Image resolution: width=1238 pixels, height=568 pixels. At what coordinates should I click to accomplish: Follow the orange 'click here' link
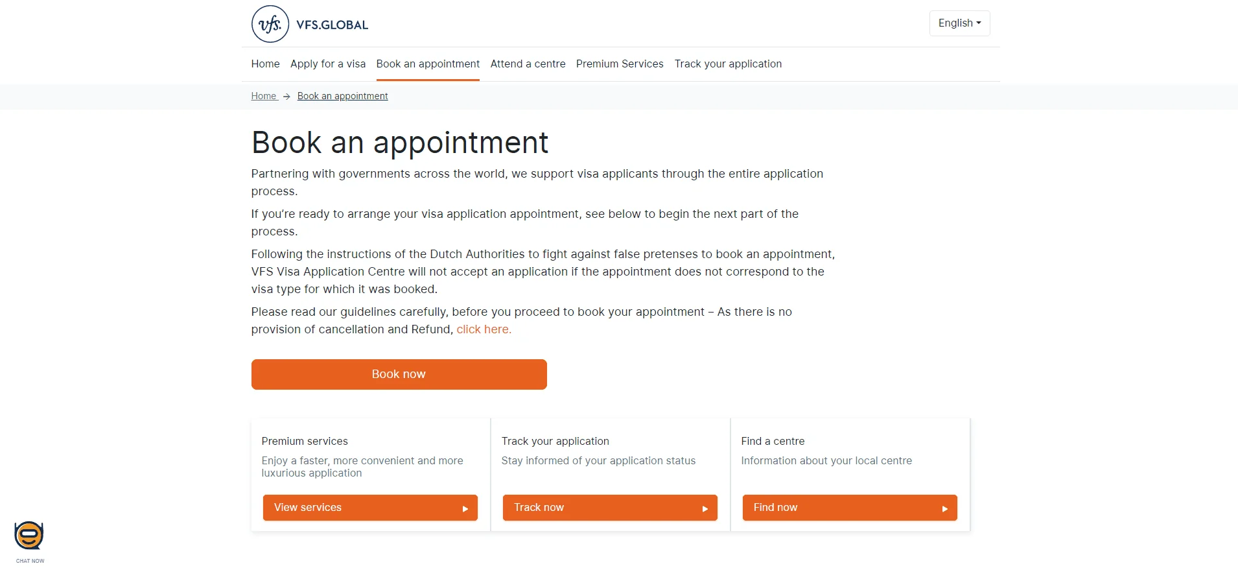(x=484, y=329)
